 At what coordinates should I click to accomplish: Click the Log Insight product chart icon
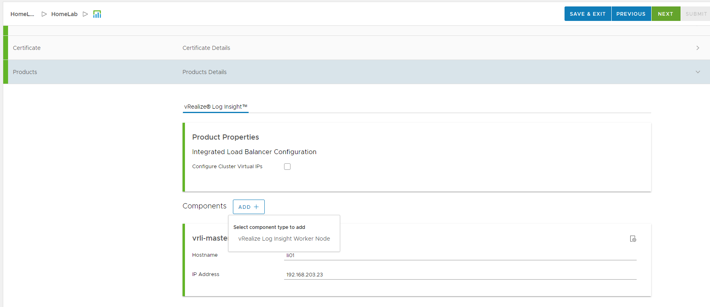[97, 14]
